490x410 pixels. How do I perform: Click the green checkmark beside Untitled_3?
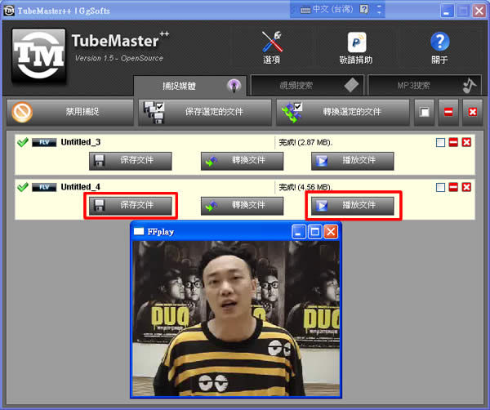point(23,142)
